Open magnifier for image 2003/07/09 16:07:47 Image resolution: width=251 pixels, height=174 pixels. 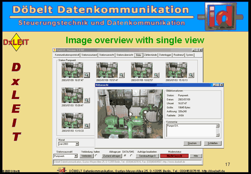point(87,75)
